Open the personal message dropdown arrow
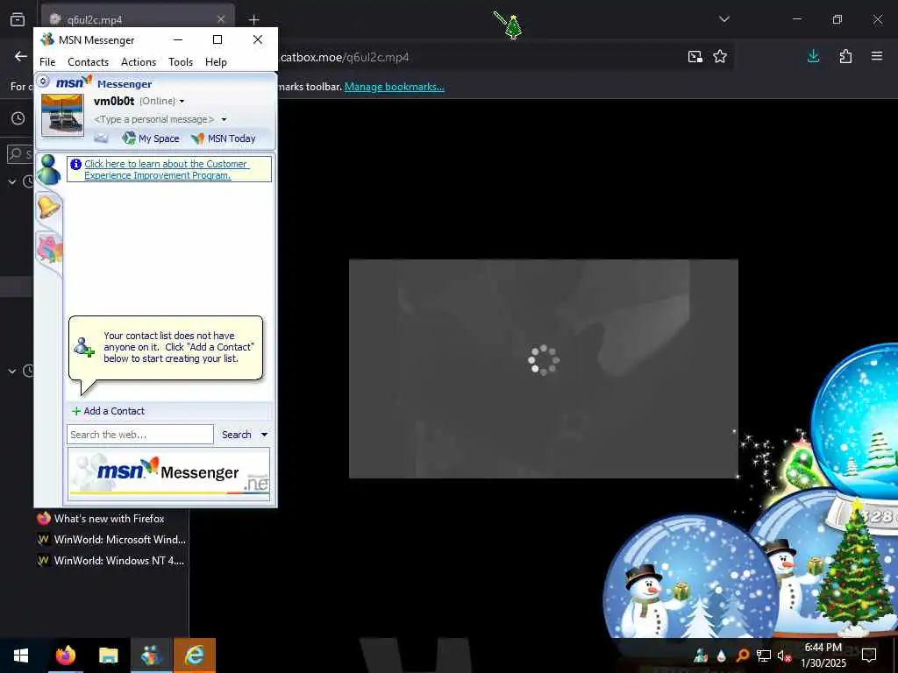This screenshot has width=898, height=673. [x=224, y=119]
